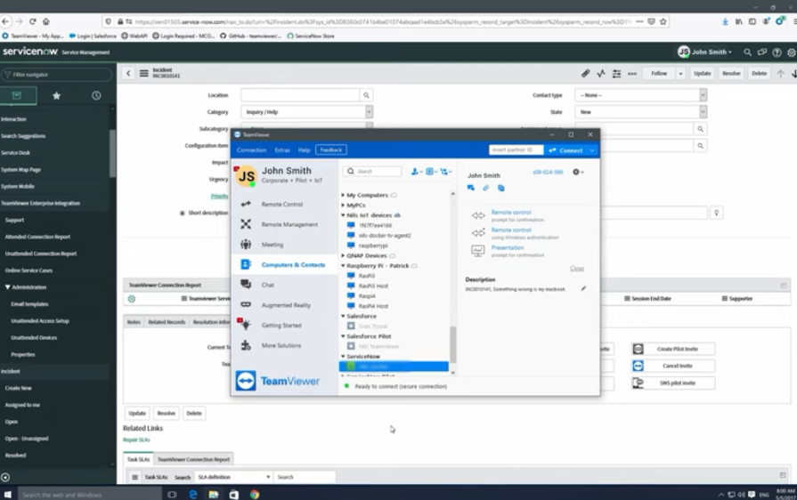Switch to the Notes tab
Viewport: 797px width, 500px height.
134,322
